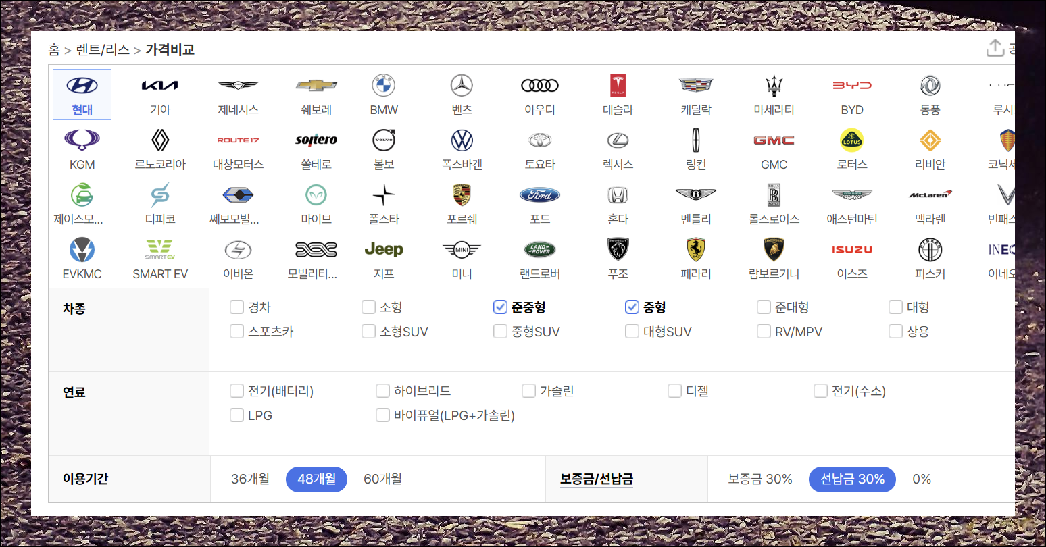Image resolution: width=1046 pixels, height=547 pixels.
Task: Select the Bentley (벤틀리) winged logo
Action: point(696,195)
